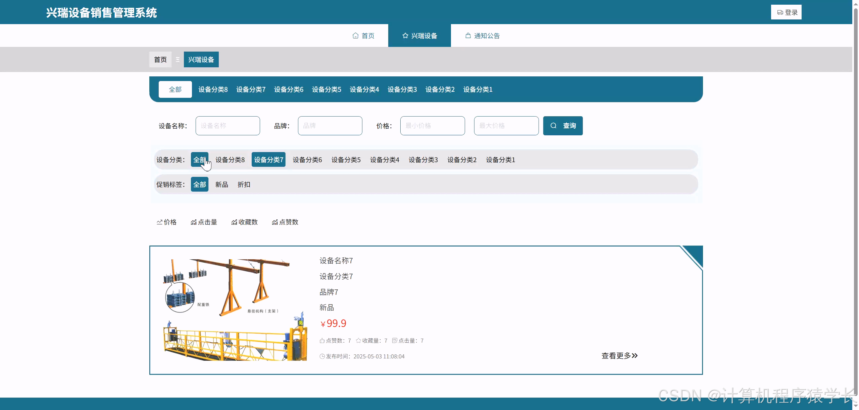Focus the 最小价格 input field
Image resolution: width=859 pixels, height=410 pixels.
tap(433, 126)
